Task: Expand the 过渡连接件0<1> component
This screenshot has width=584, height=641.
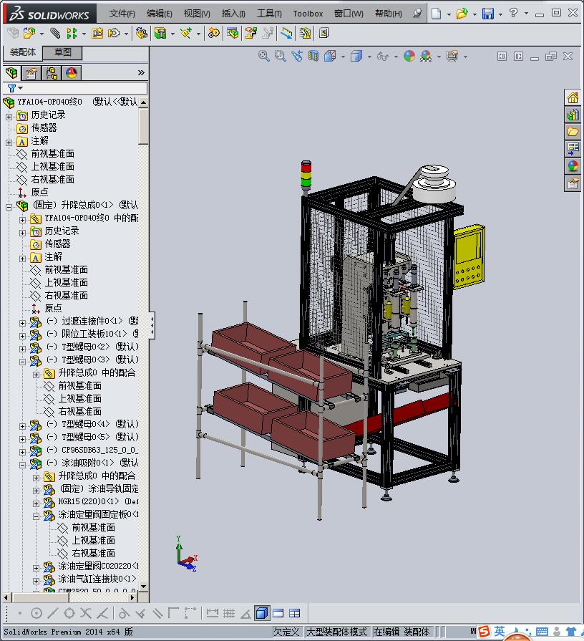Action: 22,323
